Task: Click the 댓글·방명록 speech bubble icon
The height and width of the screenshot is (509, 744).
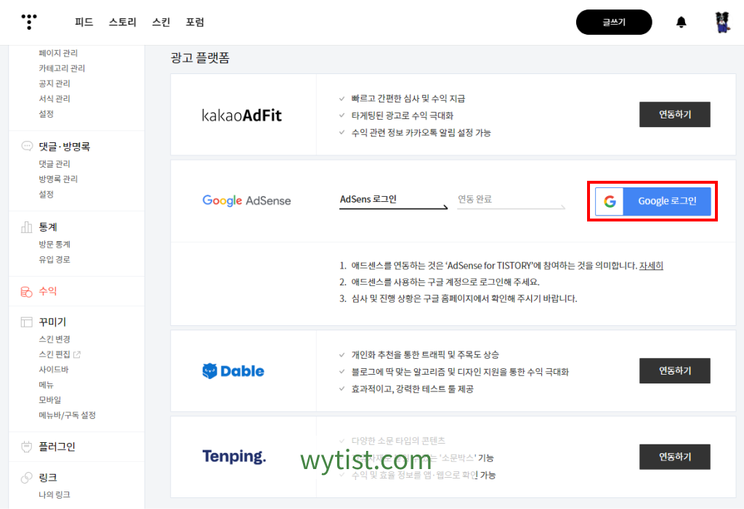Action: click(x=27, y=146)
